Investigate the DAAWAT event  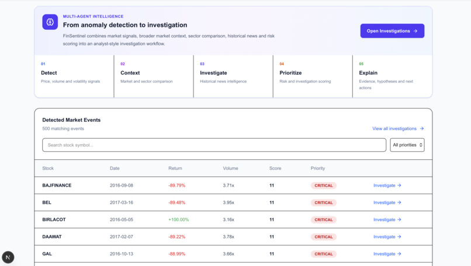click(x=387, y=237)
